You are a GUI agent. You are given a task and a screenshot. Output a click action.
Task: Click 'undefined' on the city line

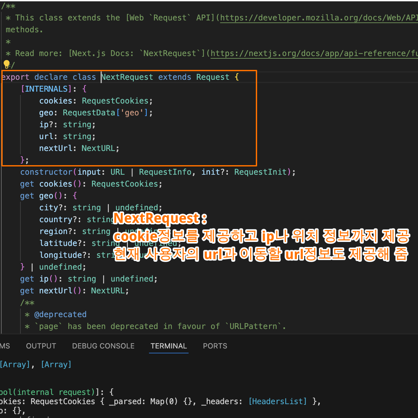coord(137,208)
